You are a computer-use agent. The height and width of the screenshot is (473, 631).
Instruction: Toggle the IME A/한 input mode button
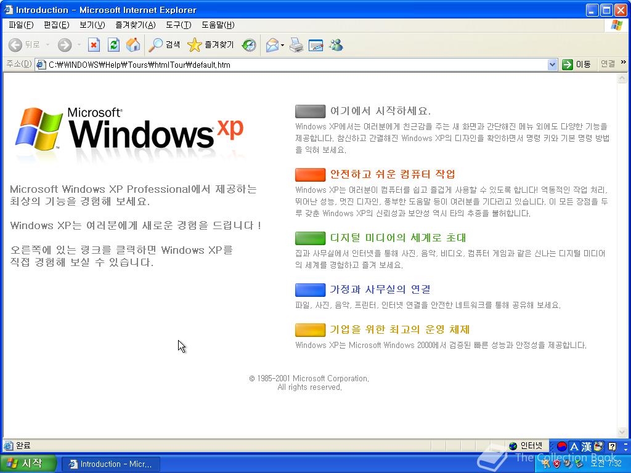[x=574, y=447]
